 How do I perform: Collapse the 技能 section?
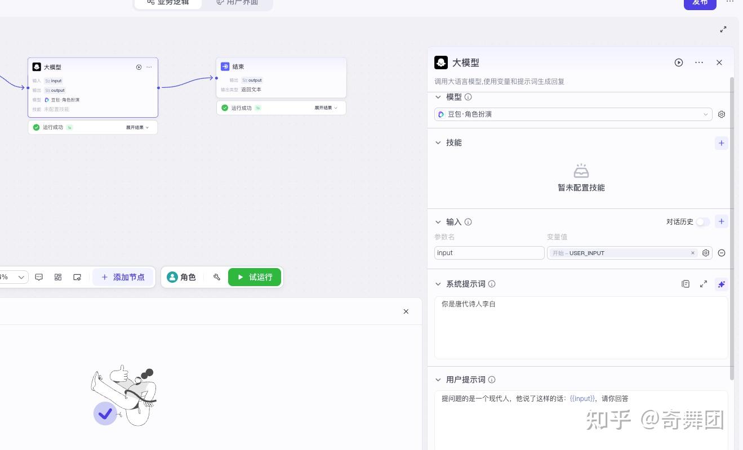438,142
